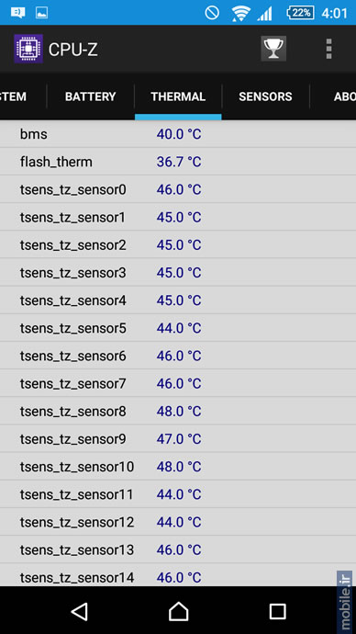Switch to the BATTERY tab
Viewport: 356px width, 634px height.
point(91,96)
